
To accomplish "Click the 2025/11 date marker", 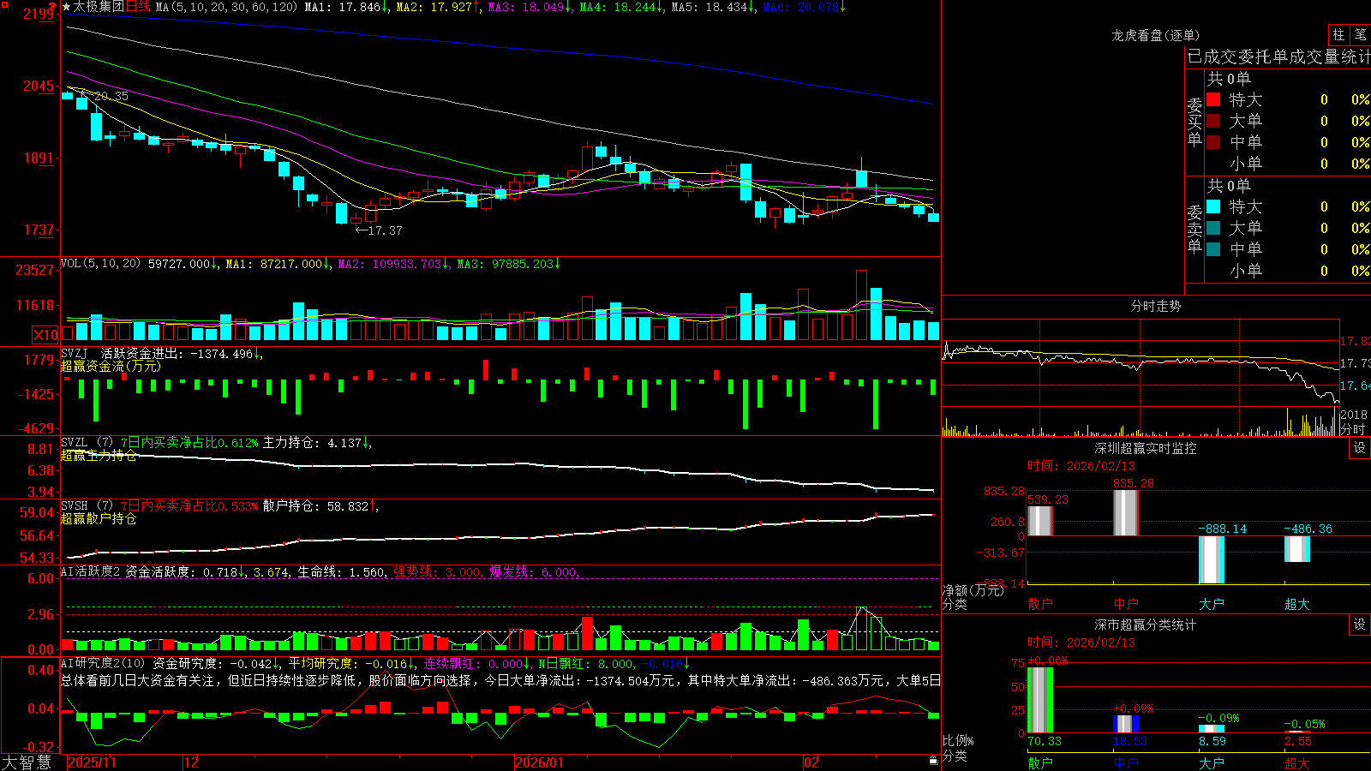I will coord(92,762).
